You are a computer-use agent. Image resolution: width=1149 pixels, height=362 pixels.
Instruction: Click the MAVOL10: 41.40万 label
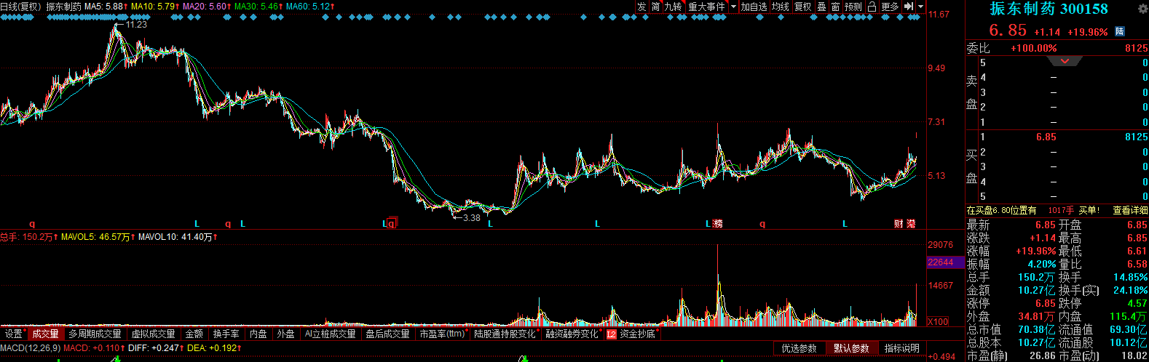tap(178, 237)
